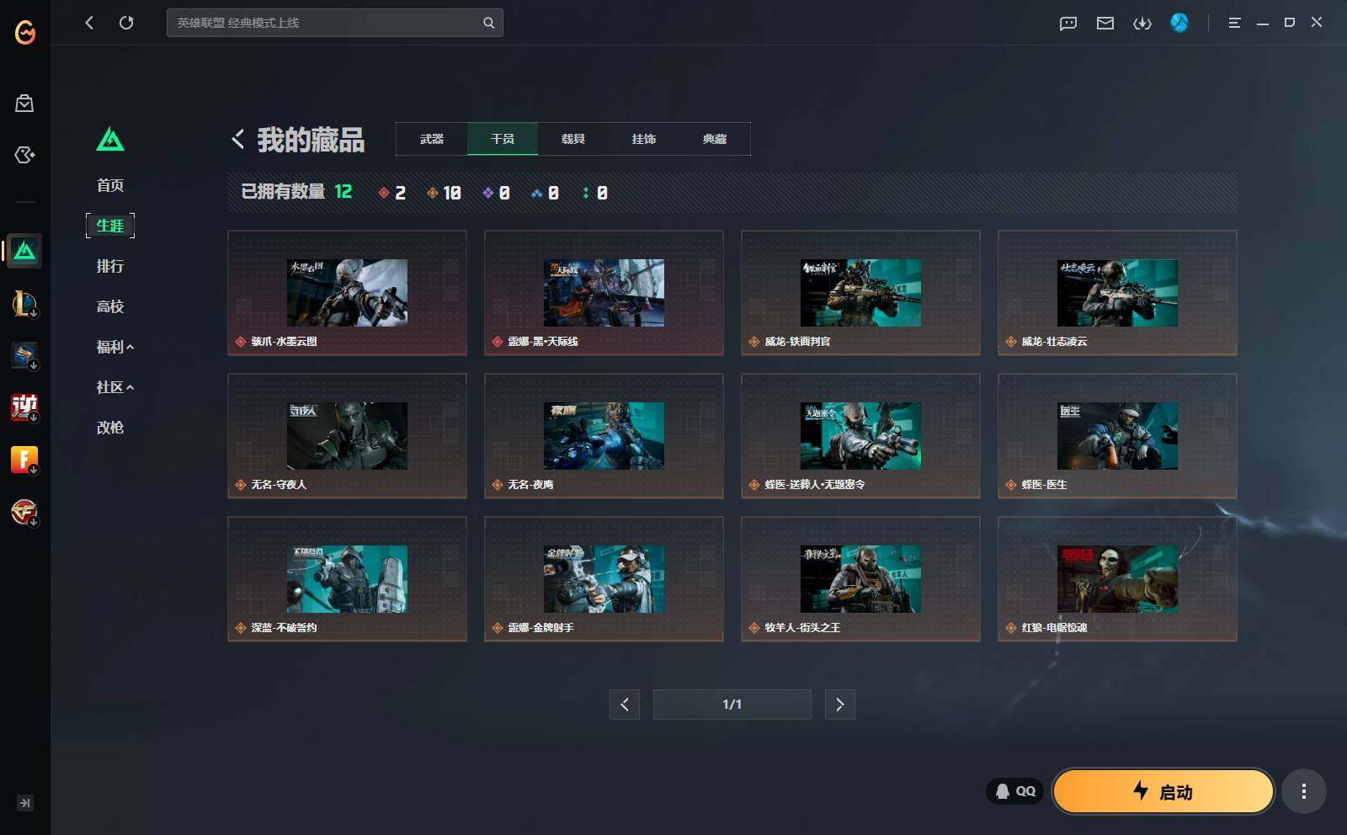Open the 威龙-铁面判官 operator card
1347x835 pixels.
(860, 293)
